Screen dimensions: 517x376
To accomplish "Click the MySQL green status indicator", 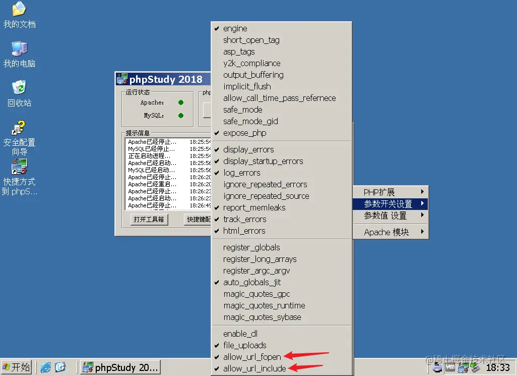I will 181,116.
